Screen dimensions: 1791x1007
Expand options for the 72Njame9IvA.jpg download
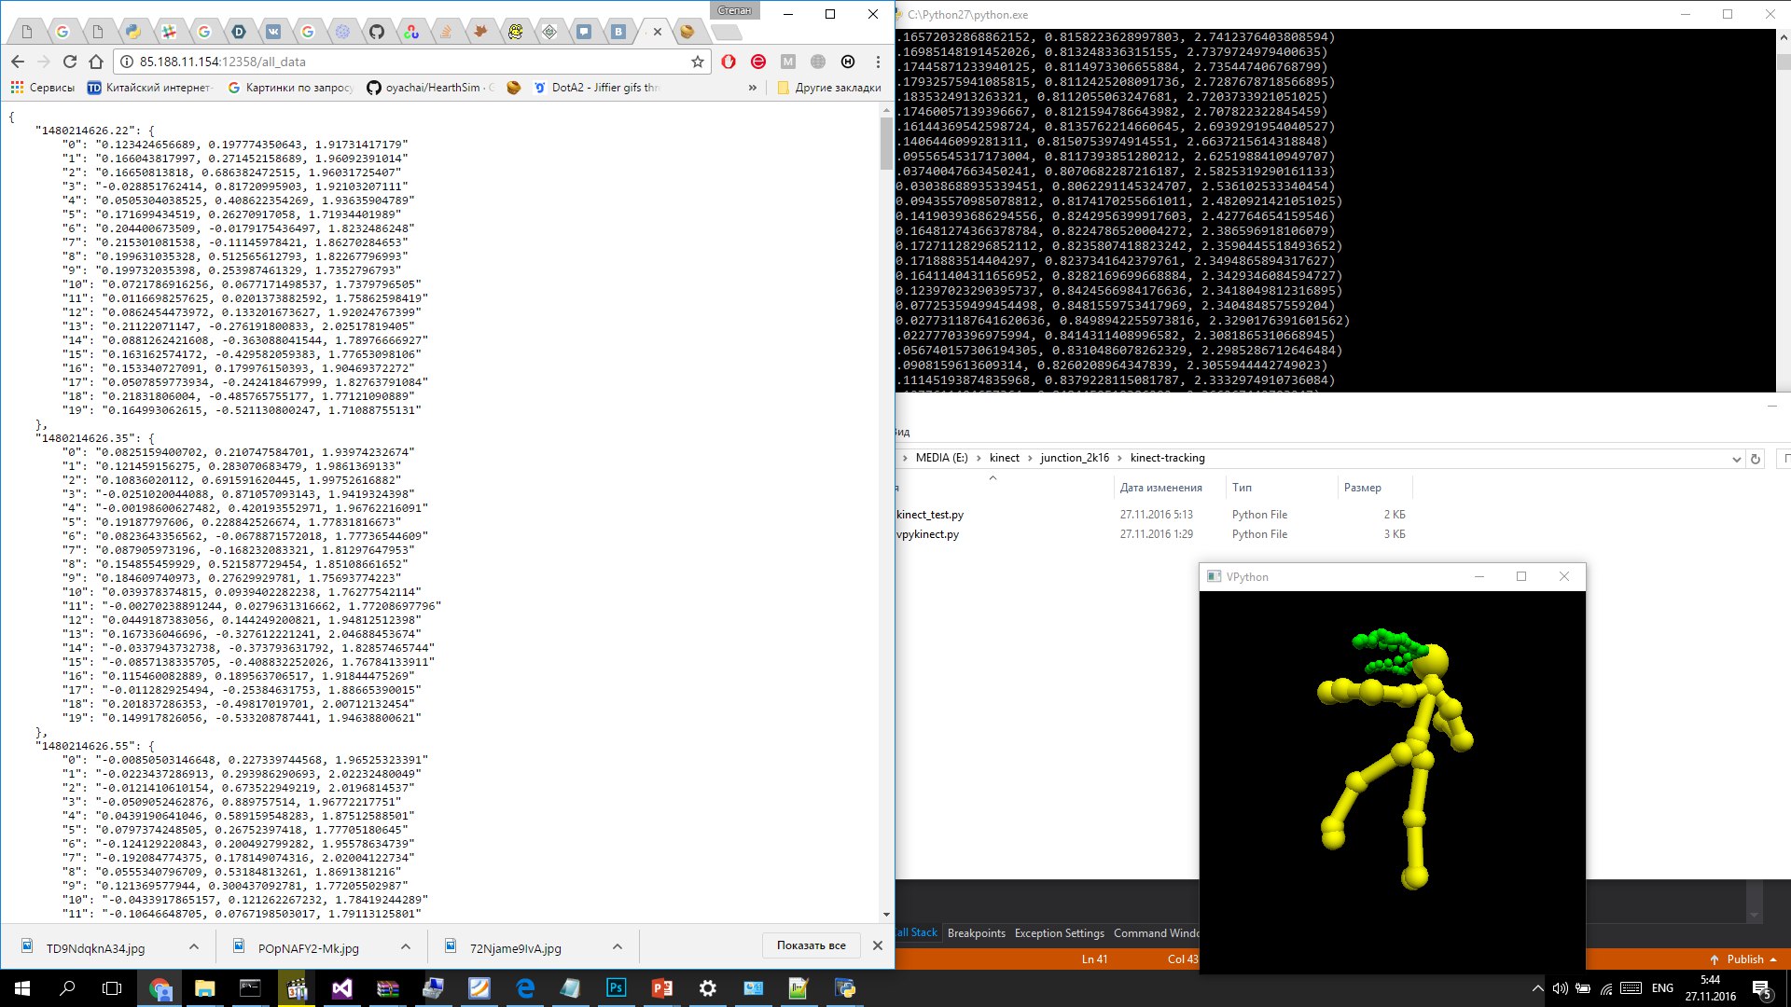[x=617, y=946]
